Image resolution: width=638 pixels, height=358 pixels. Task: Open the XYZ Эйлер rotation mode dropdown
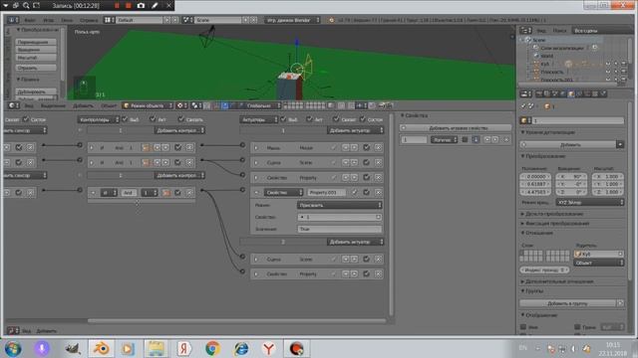(589, 202)
